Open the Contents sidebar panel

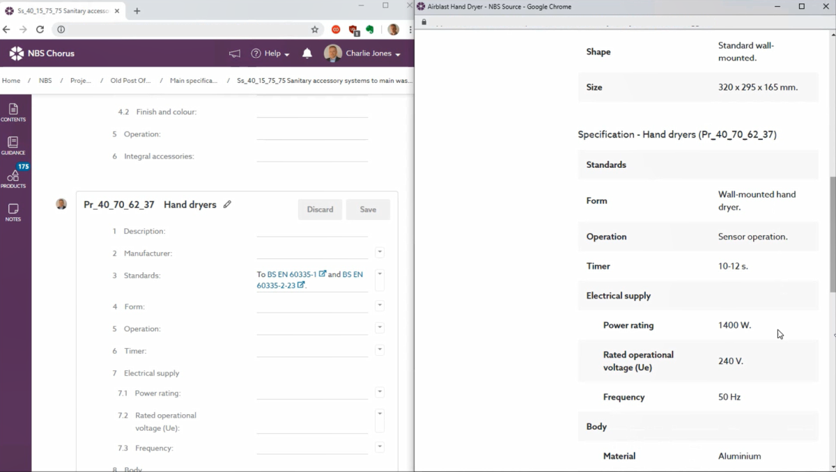click(x=13, y=112)
